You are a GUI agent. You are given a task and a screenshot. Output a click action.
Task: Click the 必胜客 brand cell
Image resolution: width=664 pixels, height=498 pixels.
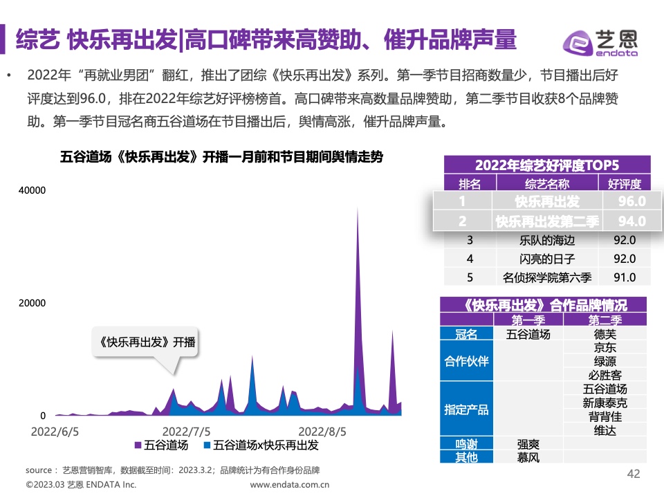click(x=605, y=375)
